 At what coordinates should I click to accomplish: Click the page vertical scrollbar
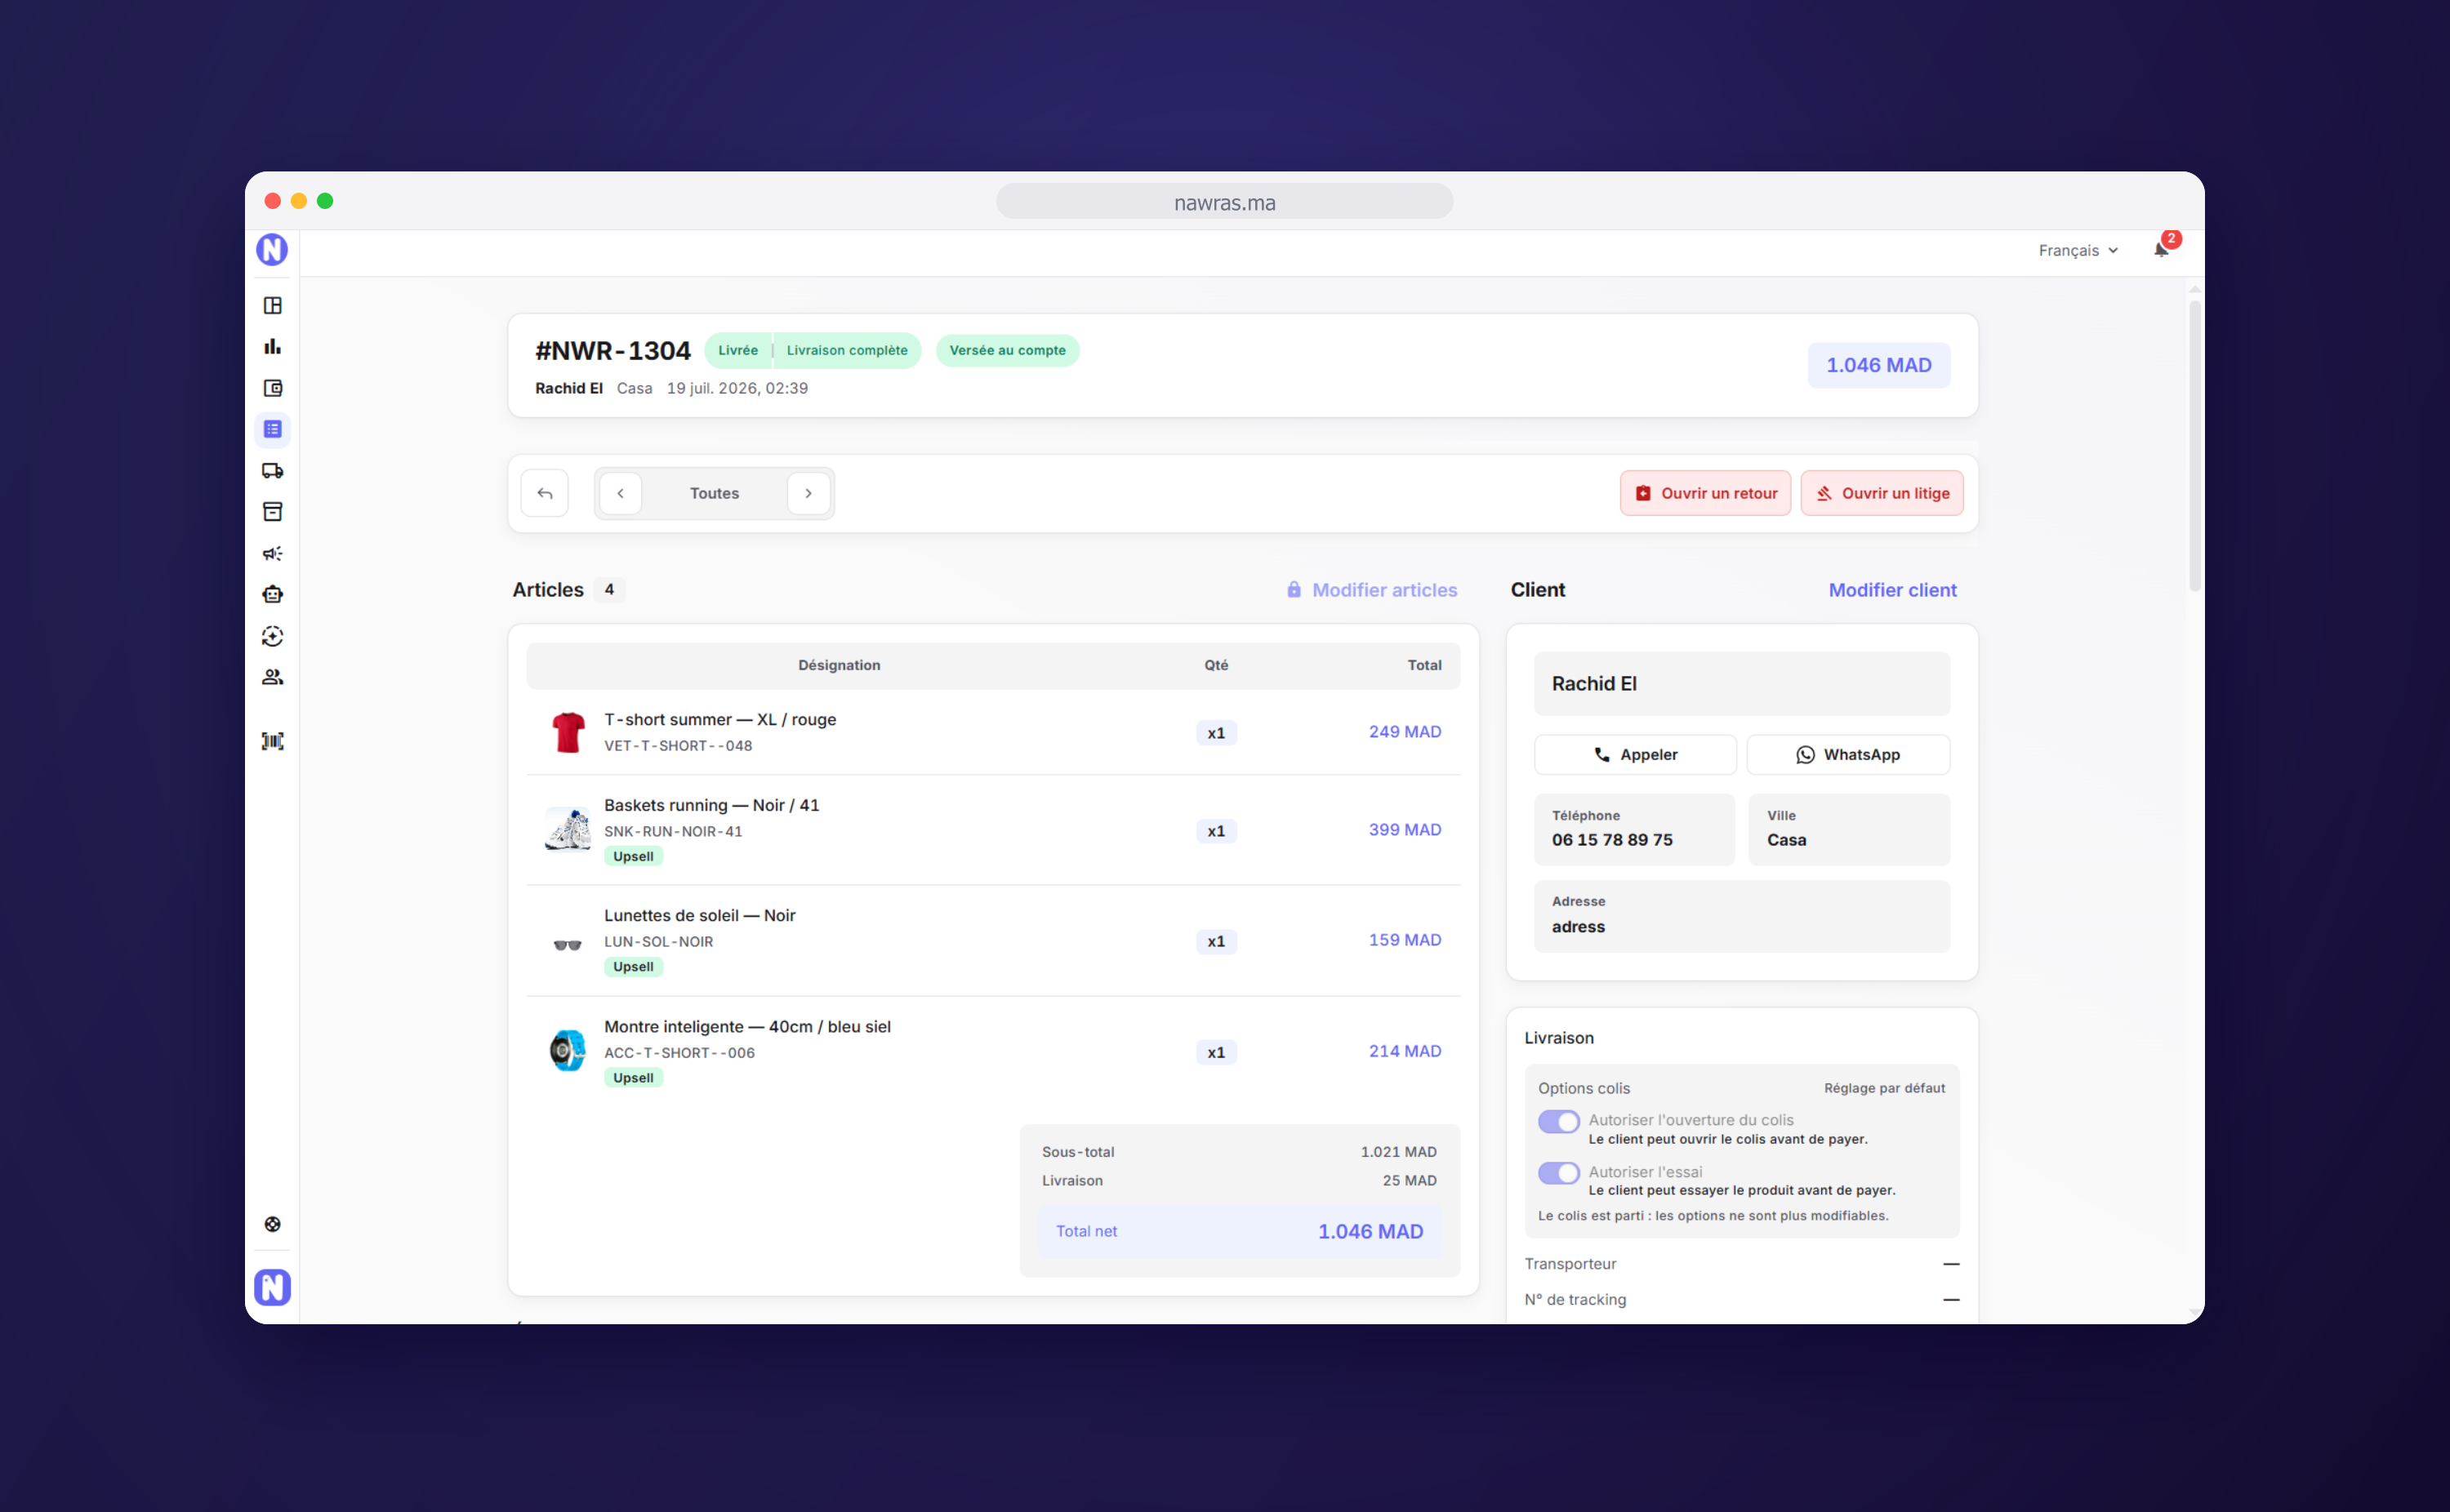pyautogui.click(x=2194, y=443)
